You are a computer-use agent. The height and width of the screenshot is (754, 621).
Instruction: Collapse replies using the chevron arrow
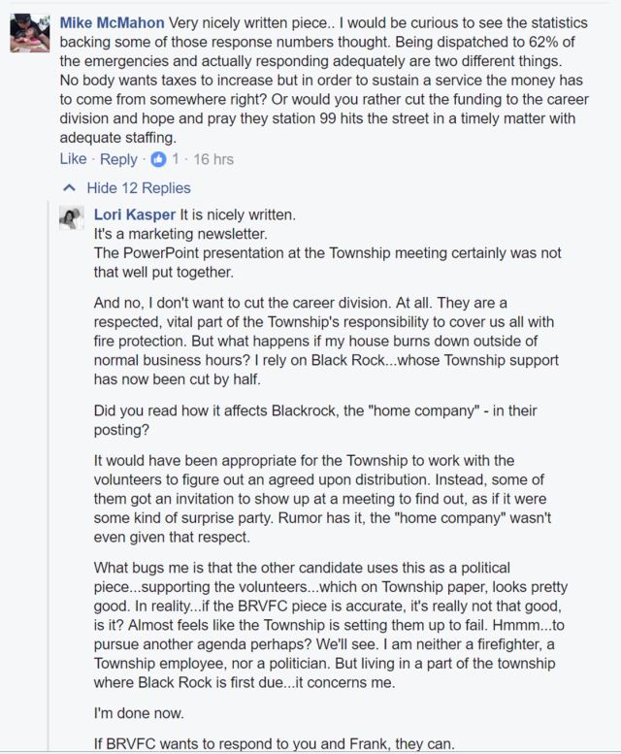(x=68, y=187)
